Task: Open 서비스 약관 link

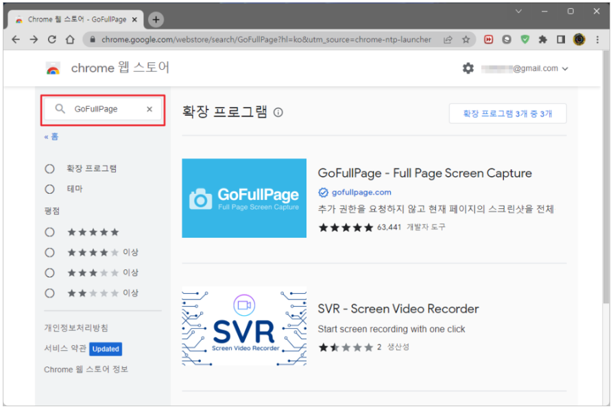Action: pyautogui.click(x=65, y=349)
